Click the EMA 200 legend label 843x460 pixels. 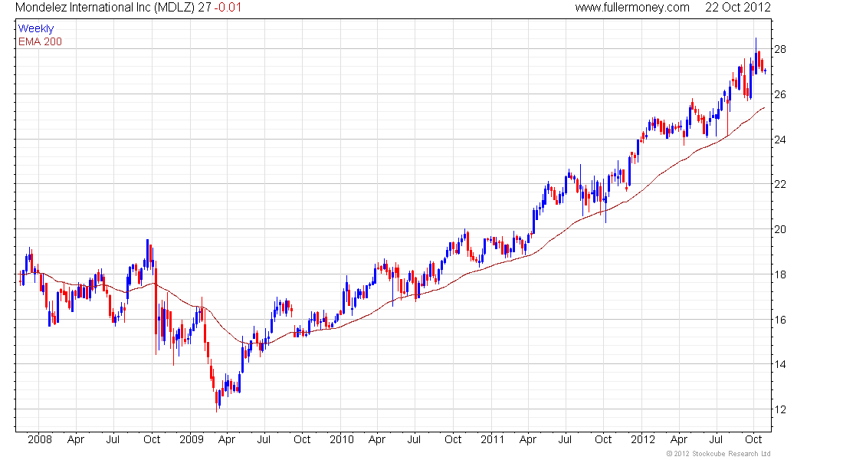coord(40,42)
